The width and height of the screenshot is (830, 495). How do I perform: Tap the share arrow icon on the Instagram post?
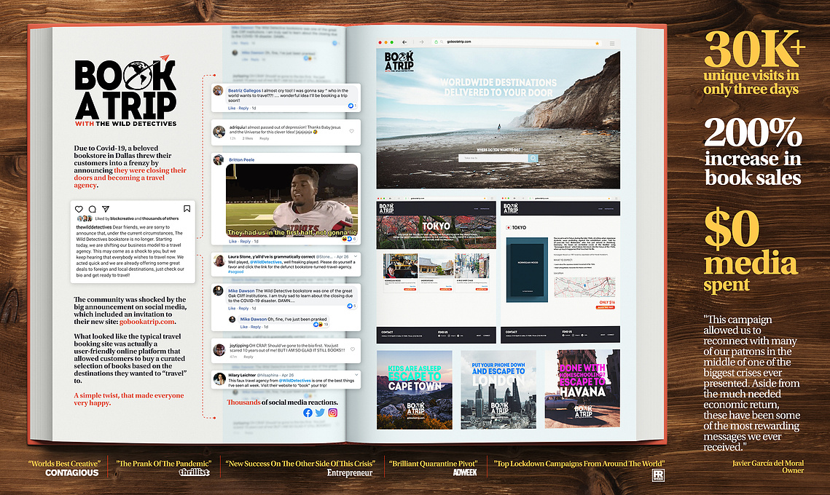tap(106, 209)
